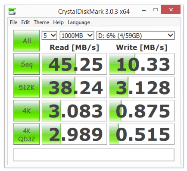Image resolution: width=187 pixels, height=171 pixels.
Task: Open the Theme menu
Action: (x=41, y=22)
